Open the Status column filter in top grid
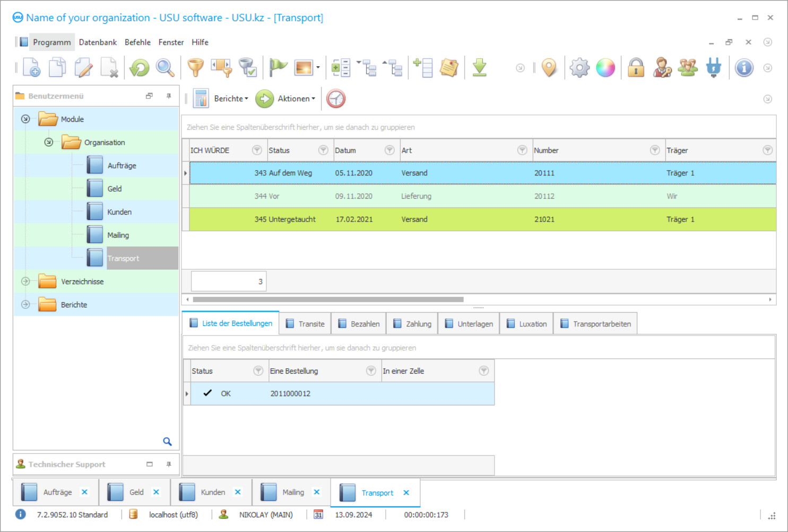Viewport: 788px width, 532px height. click(x=323, y=150)
